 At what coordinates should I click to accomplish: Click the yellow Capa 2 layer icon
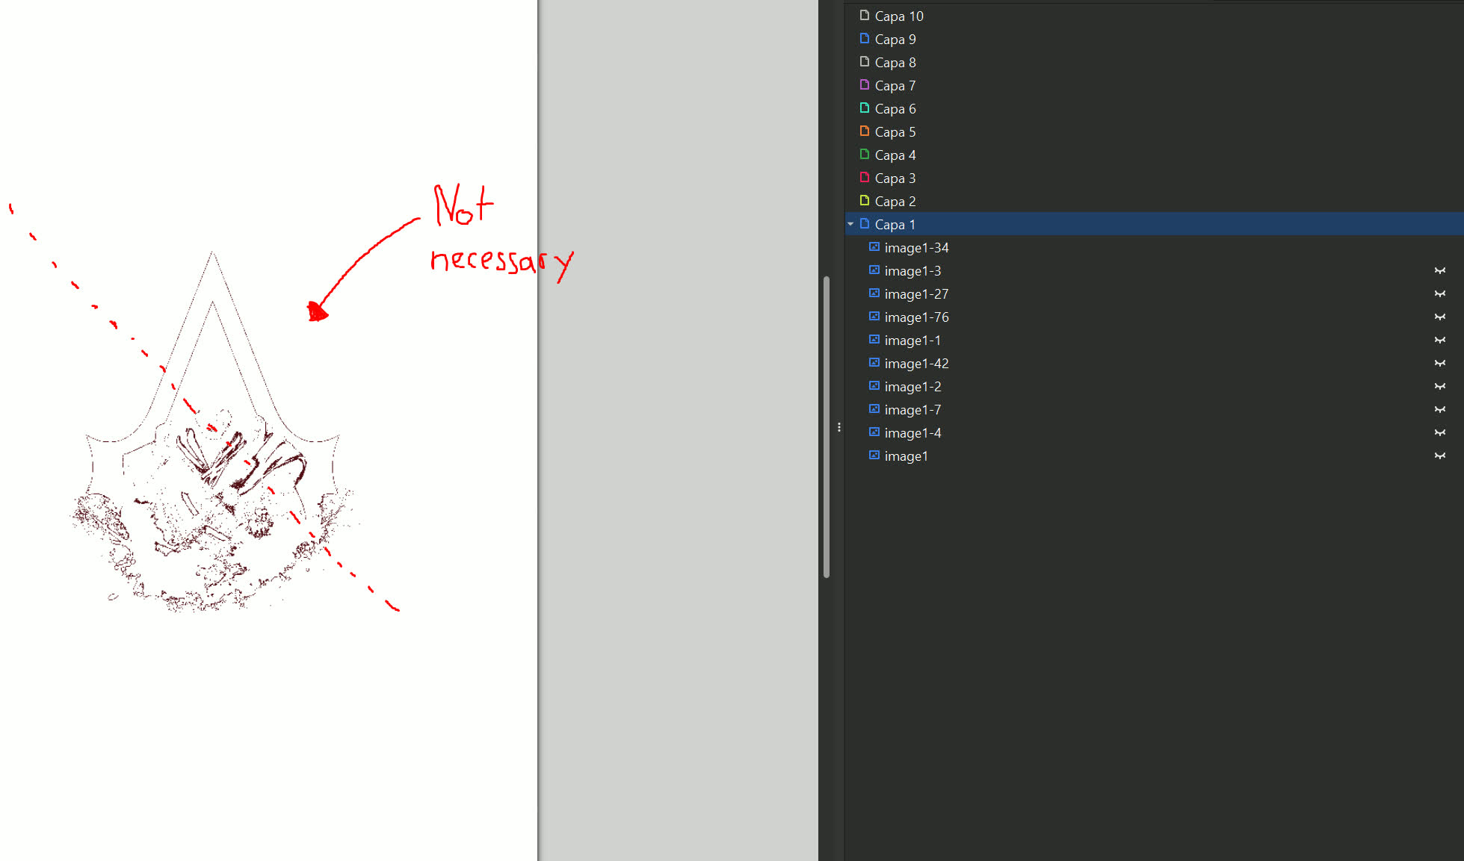coord(865,200)
